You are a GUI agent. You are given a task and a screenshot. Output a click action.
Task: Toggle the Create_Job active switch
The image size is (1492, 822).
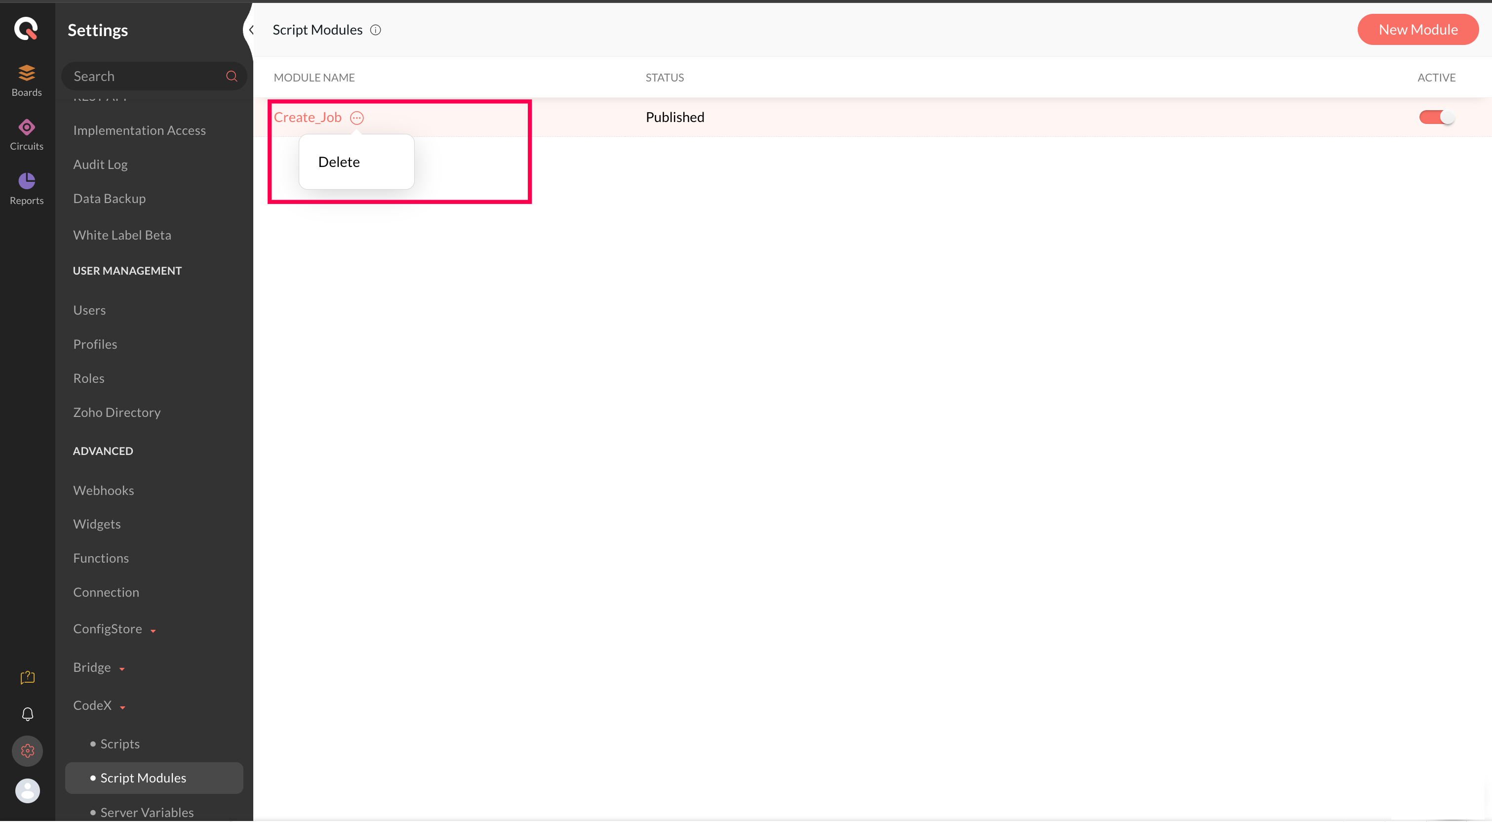(x=1437, y=117)
